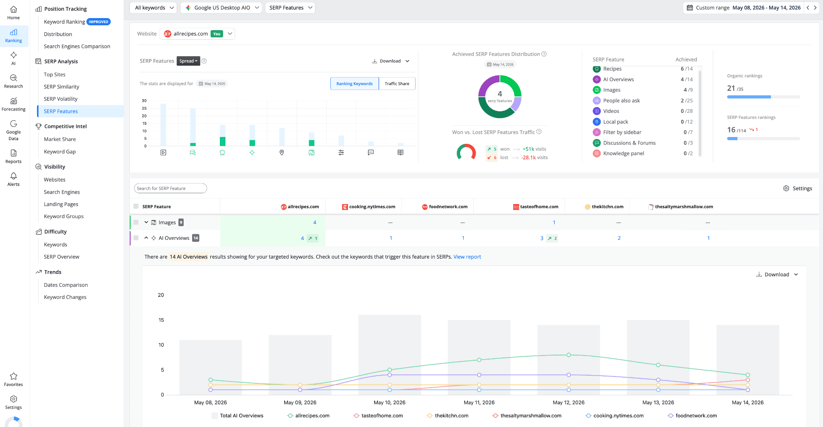This screenshot has height=427, width=823.
Task: Go to next date range arrow
Action: [815, 8]
